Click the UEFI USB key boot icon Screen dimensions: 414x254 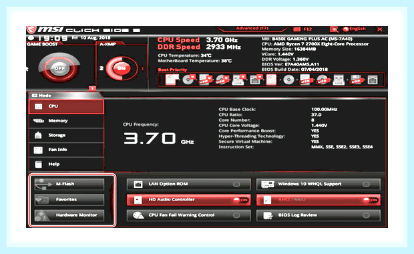[x=238, y=80]
